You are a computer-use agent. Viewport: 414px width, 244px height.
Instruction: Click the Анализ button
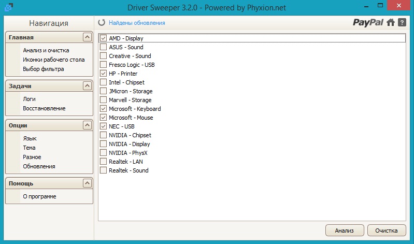[345, 230]
